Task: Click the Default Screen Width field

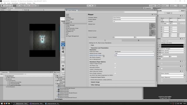Action: (134, 53)
